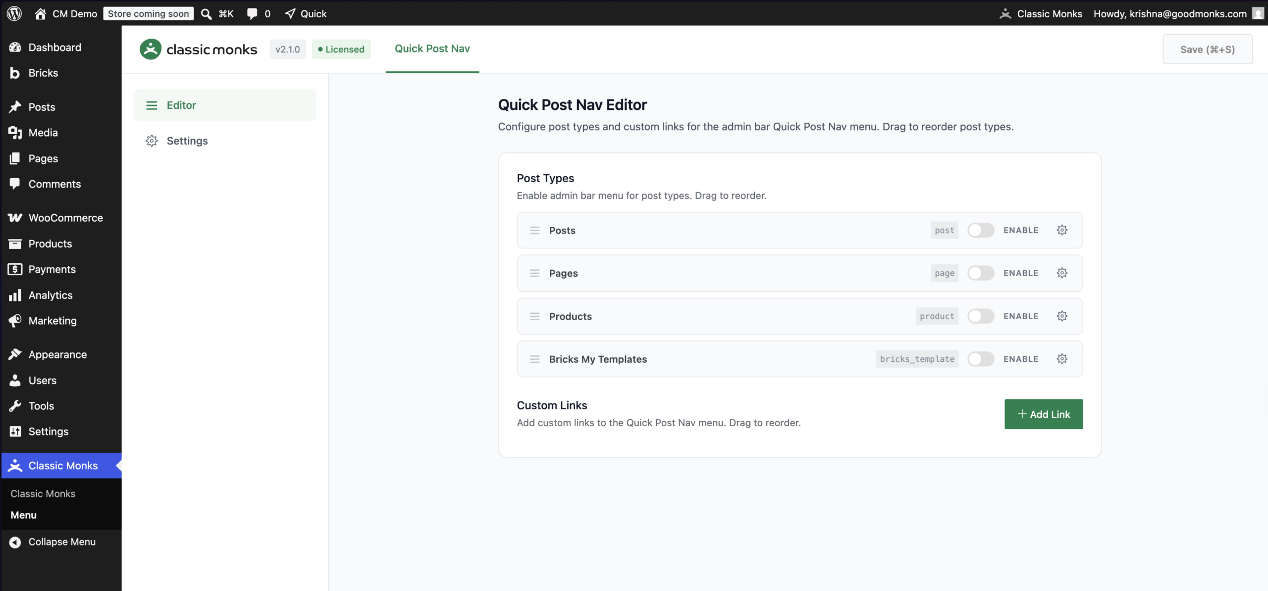Open the Classic Monks submenu item
This screenshot has width=1268, height=591.
(43, 493)
